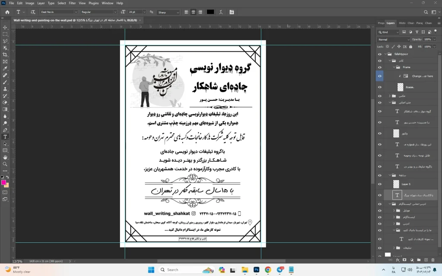The height and width of the screenshot is (276, 442).
Task: Hide the Frame group layer
Action: [x=380, y=67]
